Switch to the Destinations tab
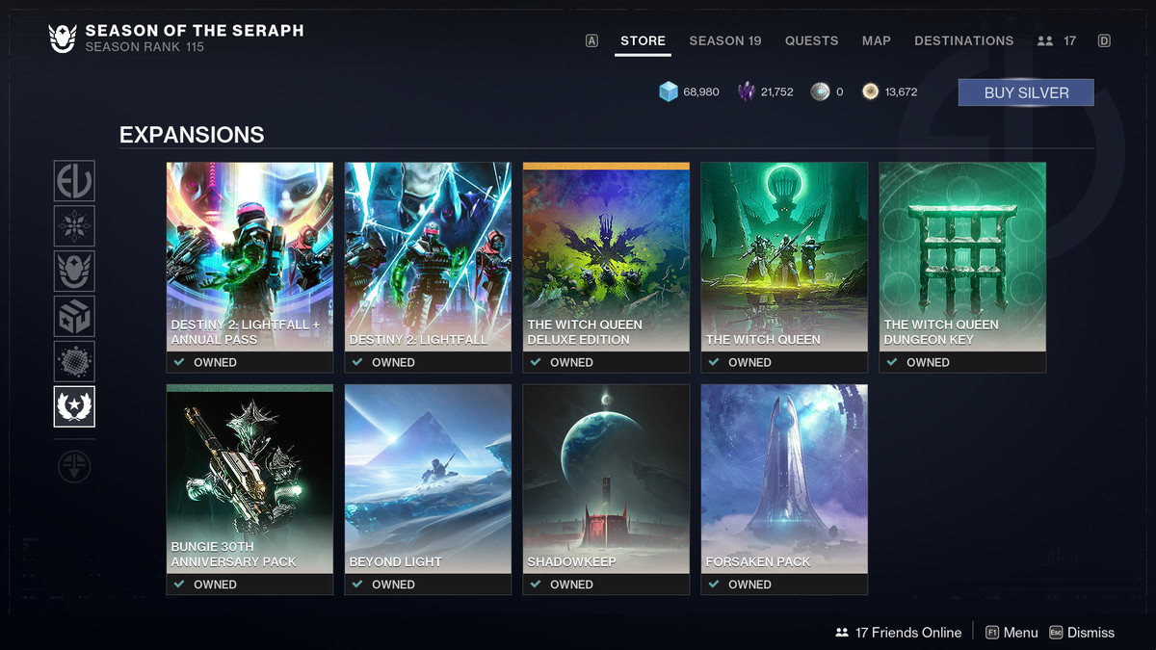The image size is (1156, 650). click(963, 40)
